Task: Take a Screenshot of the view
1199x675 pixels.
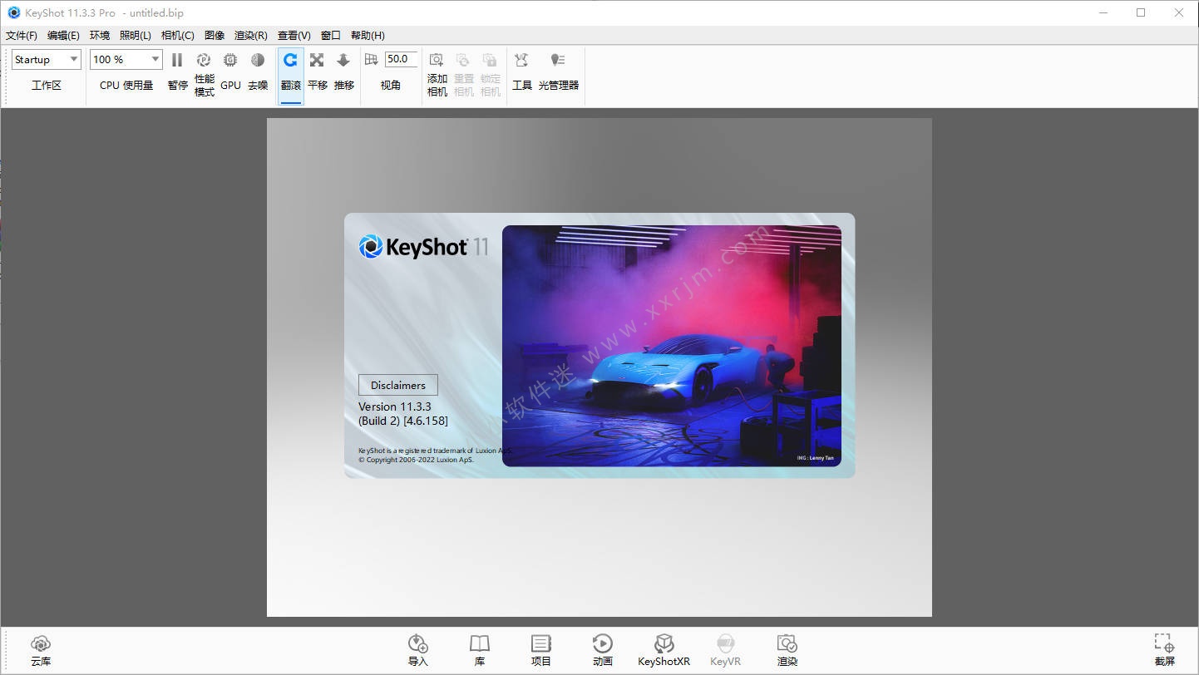Action: [x=1165, y=650]
